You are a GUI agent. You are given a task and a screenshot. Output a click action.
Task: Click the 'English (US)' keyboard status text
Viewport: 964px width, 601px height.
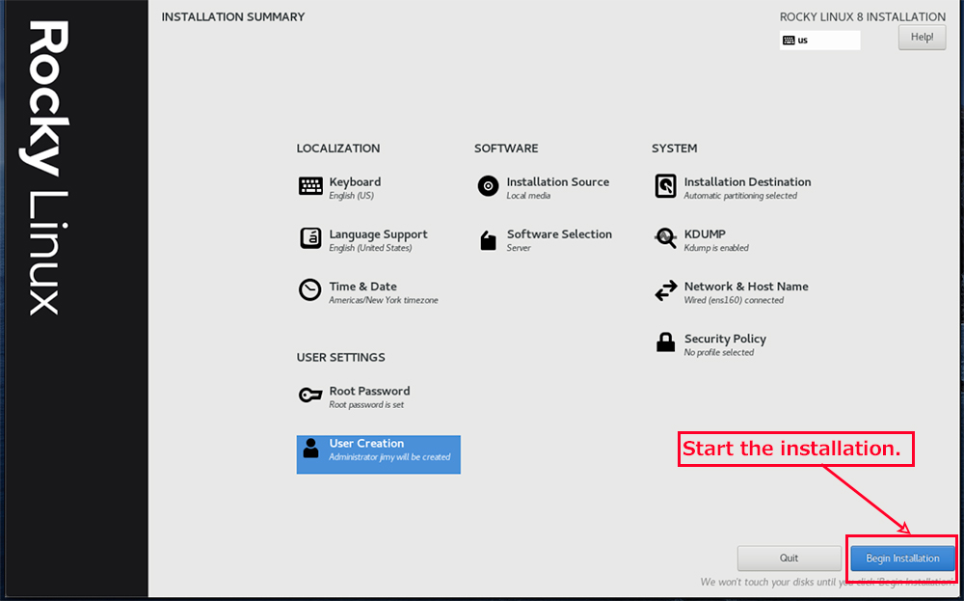351,196
